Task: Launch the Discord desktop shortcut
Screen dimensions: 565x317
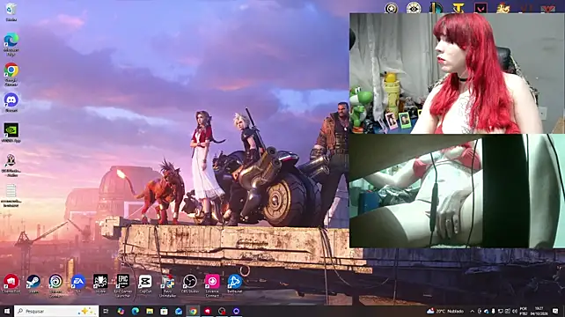Action: pos(11,102)
